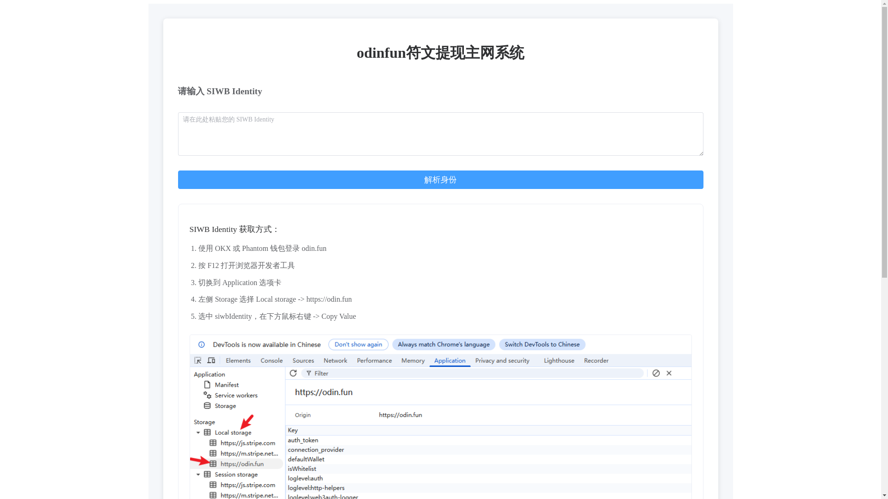
Task: Select Manifest in the Application sidebar image
Action: [227, 385]
